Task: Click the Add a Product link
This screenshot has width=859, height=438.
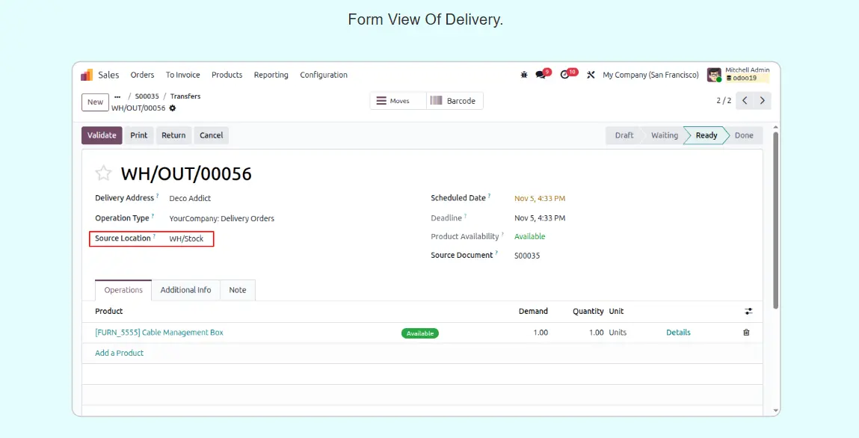Action: 120,353
